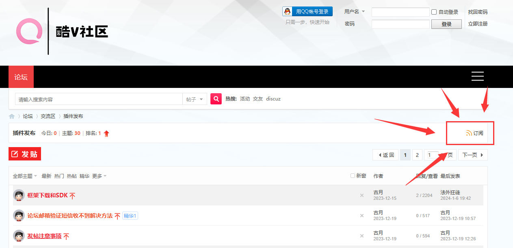
Task: Enable the 自动登录 auto-login checkbox
Action: pyautogui.click(x=434, y=12)
